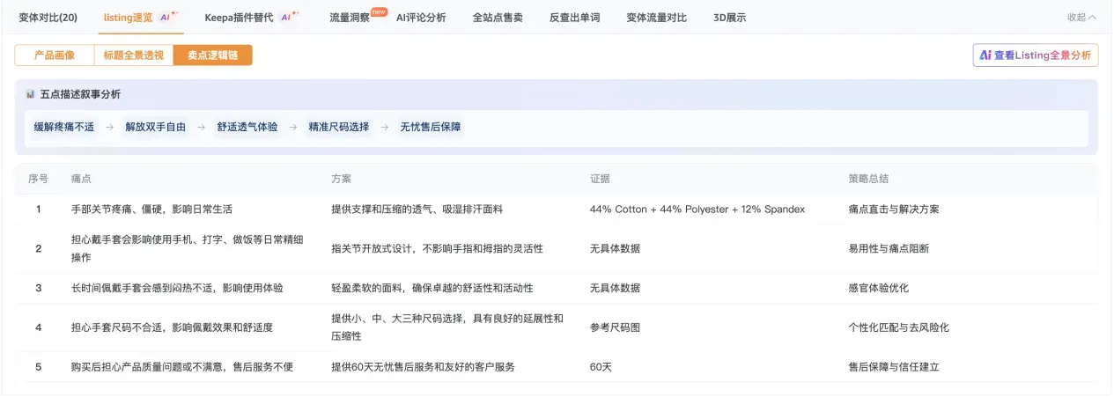Viewport: 1114px width, 397px height.
Task: Click the 提供60天无忧售后服务 solution cell
Action: point(423,366)
